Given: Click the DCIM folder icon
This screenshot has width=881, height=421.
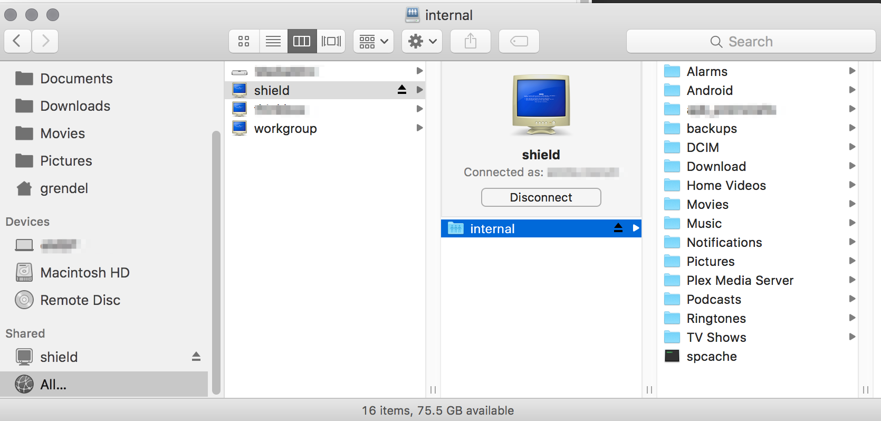Looking at the screenshot, I should [x=672, y=147].
